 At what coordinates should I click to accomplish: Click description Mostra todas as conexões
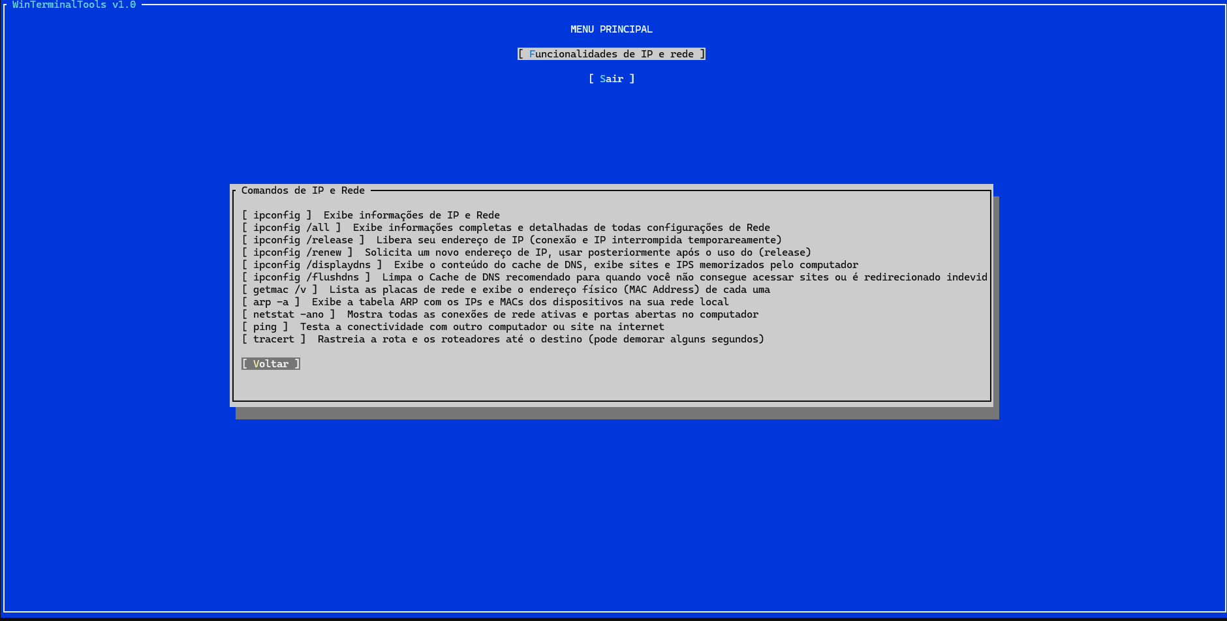click(553, 314)
